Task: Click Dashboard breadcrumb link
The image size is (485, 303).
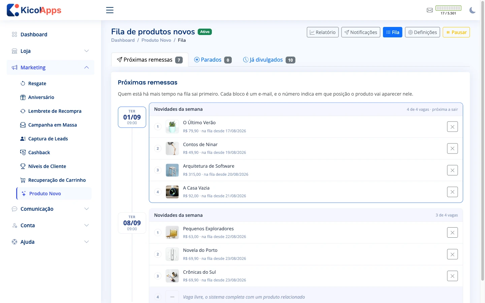Action: pos(123,40)
